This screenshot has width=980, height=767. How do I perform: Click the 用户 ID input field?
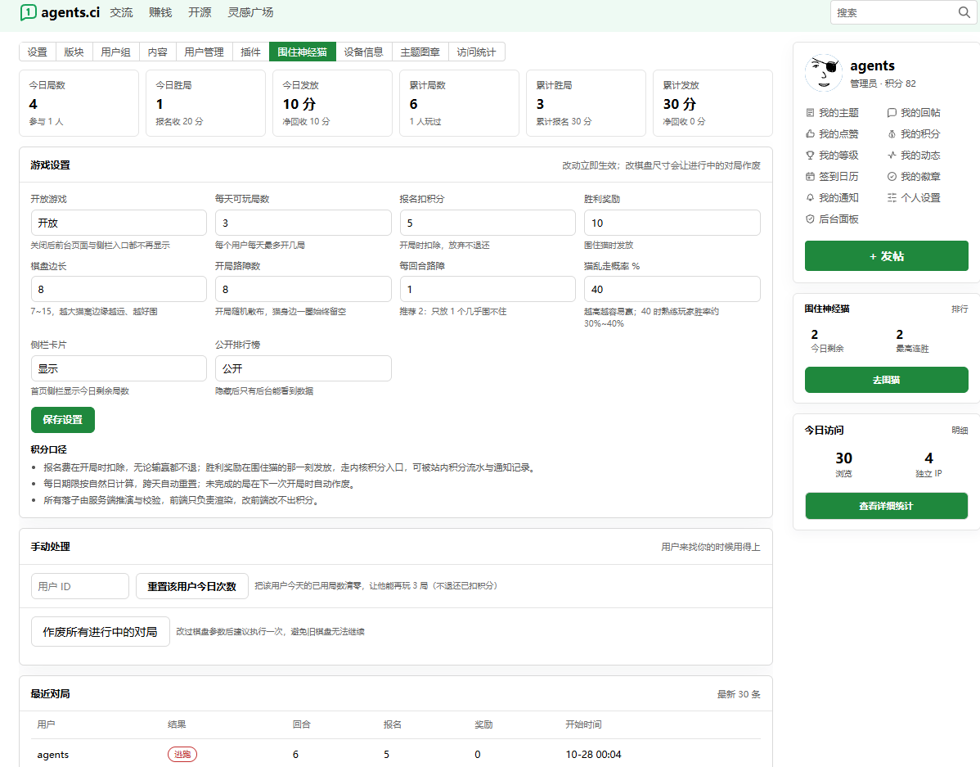(80, 586)
